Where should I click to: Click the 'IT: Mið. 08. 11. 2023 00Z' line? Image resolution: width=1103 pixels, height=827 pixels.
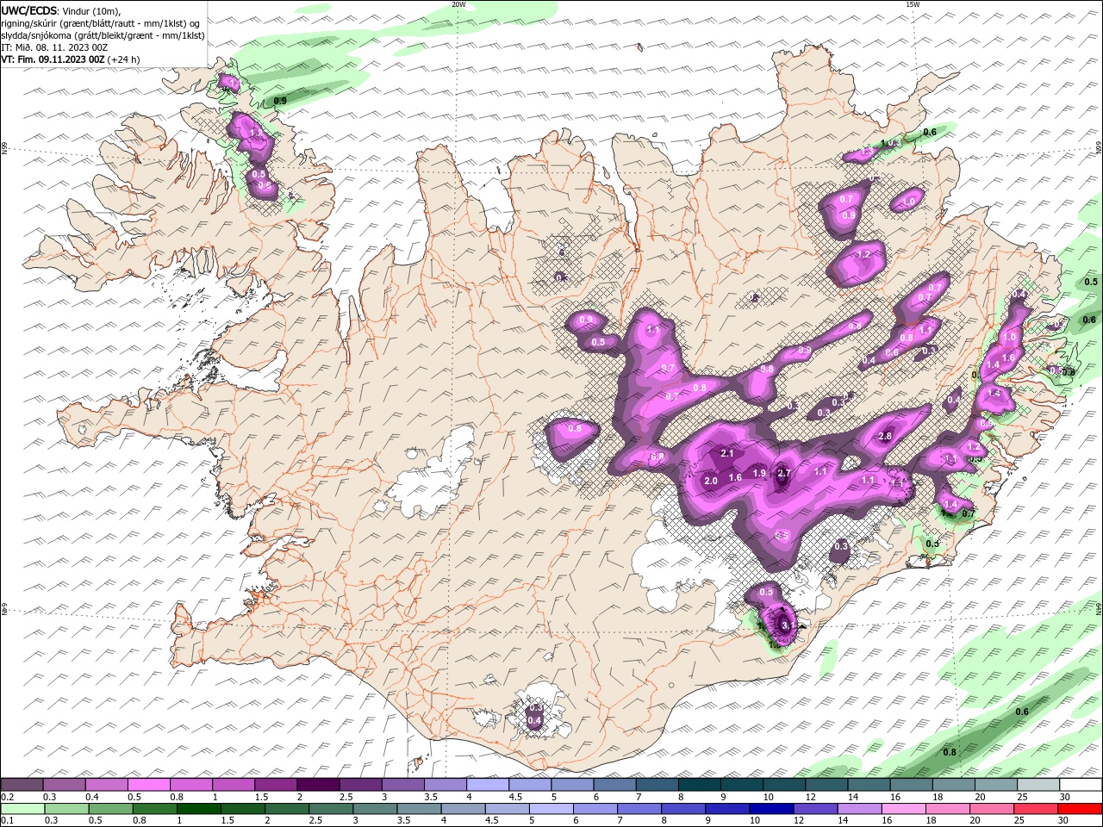54,47
